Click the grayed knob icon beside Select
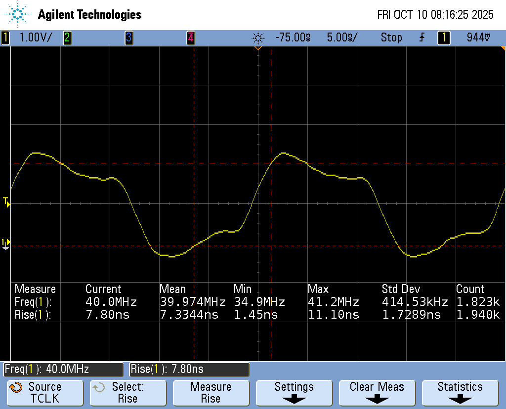 (99, 388)
